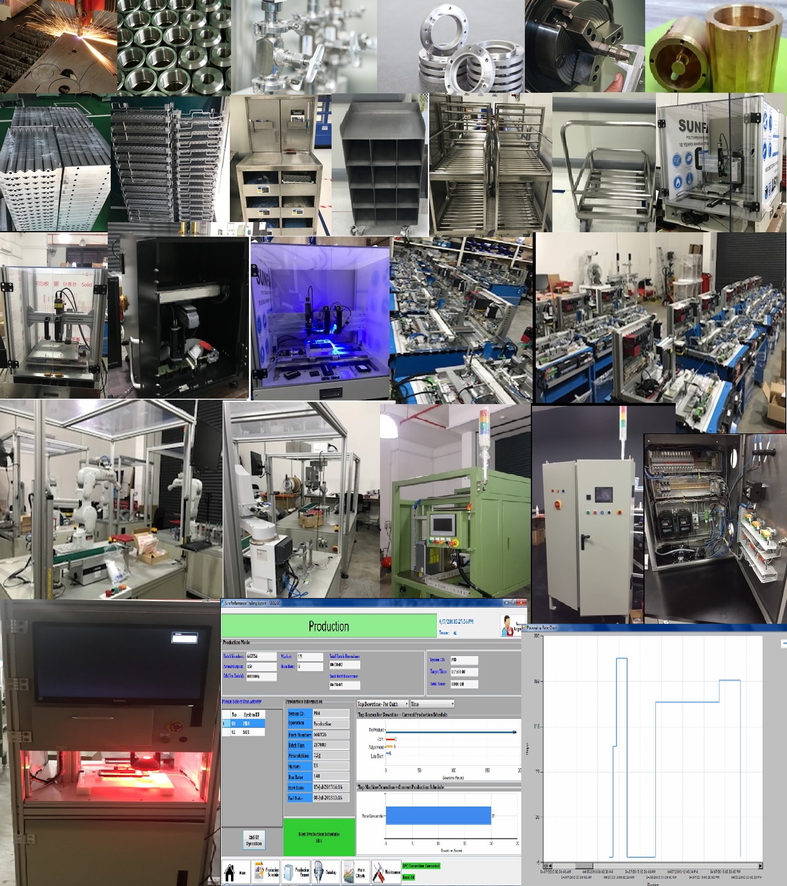This screenshot has height=886, width=787.
Task: Click the blue machine downtime bar in chart
Action: click(x=438, y=815)
